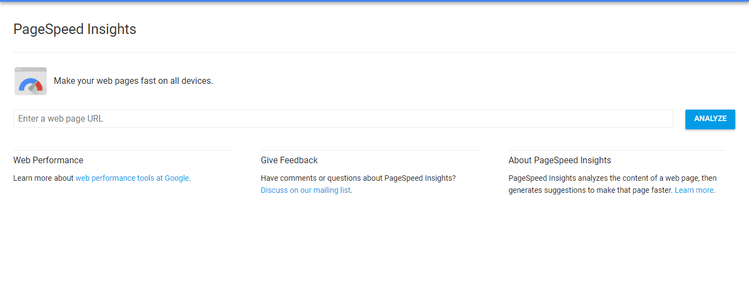Select the 'Web Performance' section heading
Screen dimensions: 749x298
tap(48, 161)
